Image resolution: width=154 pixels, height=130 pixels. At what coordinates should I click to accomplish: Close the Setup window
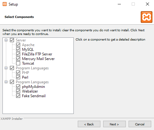147,4
